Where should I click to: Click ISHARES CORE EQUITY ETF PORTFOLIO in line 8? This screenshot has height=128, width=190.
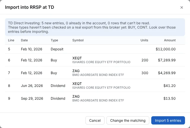pos(101,88)
